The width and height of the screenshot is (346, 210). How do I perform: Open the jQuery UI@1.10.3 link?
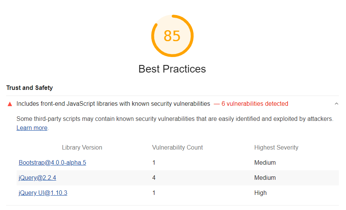pyautogui.click(x=43, y=193)
